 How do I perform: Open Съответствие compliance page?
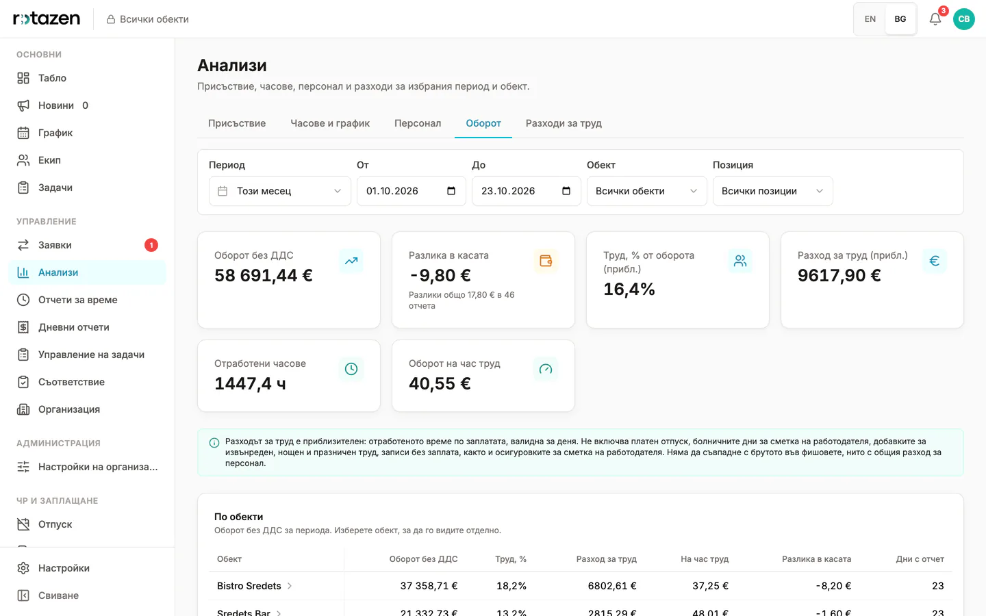click(88, 382)
